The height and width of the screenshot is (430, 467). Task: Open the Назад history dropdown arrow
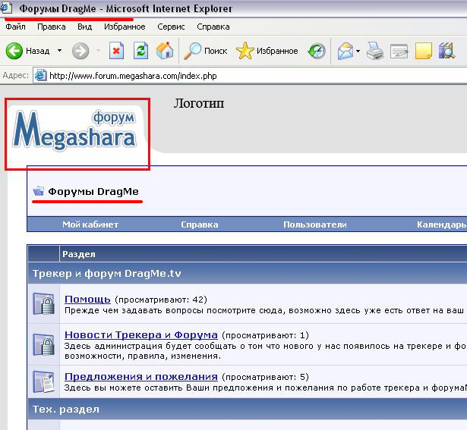pos(59,51)
